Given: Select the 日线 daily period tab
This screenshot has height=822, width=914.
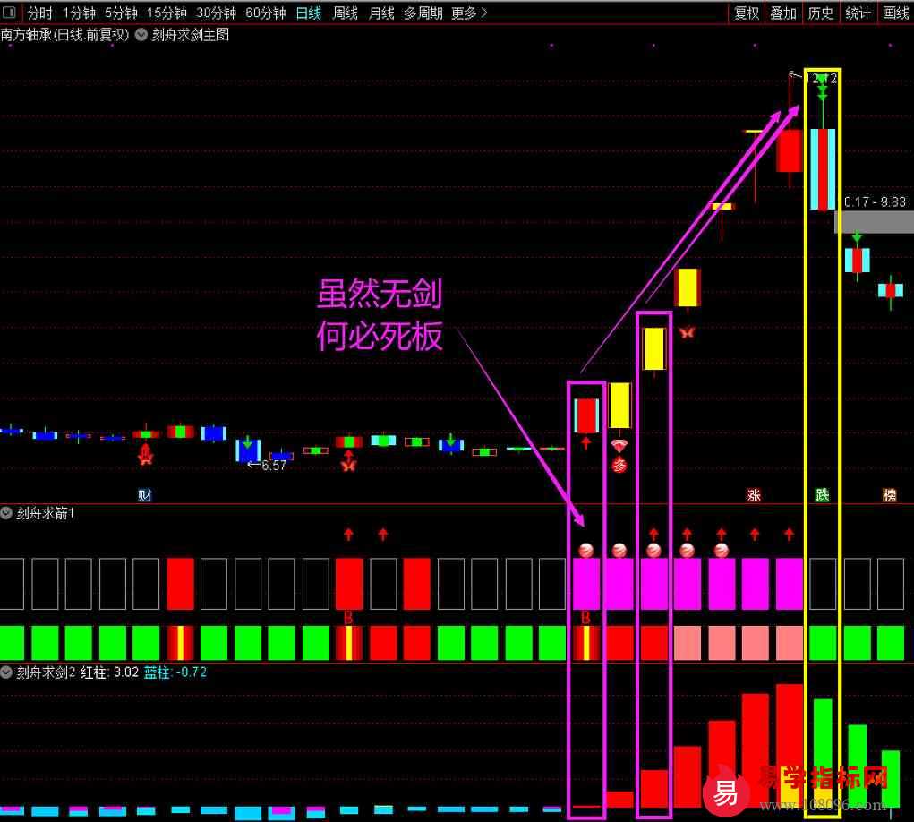Looking at the screenshot, I should click(308, 13).
